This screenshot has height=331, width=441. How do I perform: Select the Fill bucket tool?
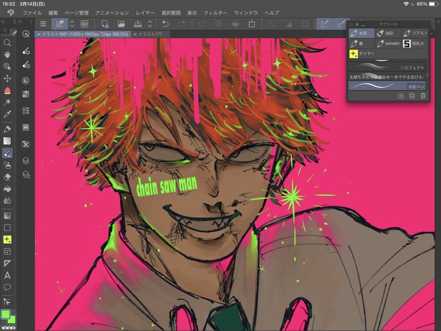point(7,189)
